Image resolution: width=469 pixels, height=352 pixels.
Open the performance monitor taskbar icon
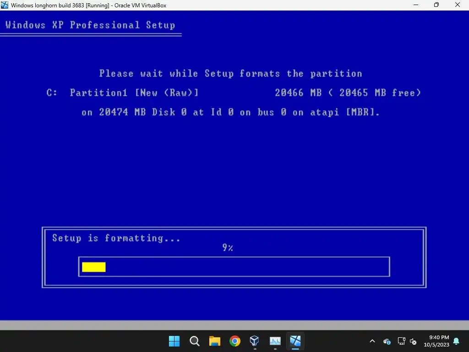[x=275, y=341]
